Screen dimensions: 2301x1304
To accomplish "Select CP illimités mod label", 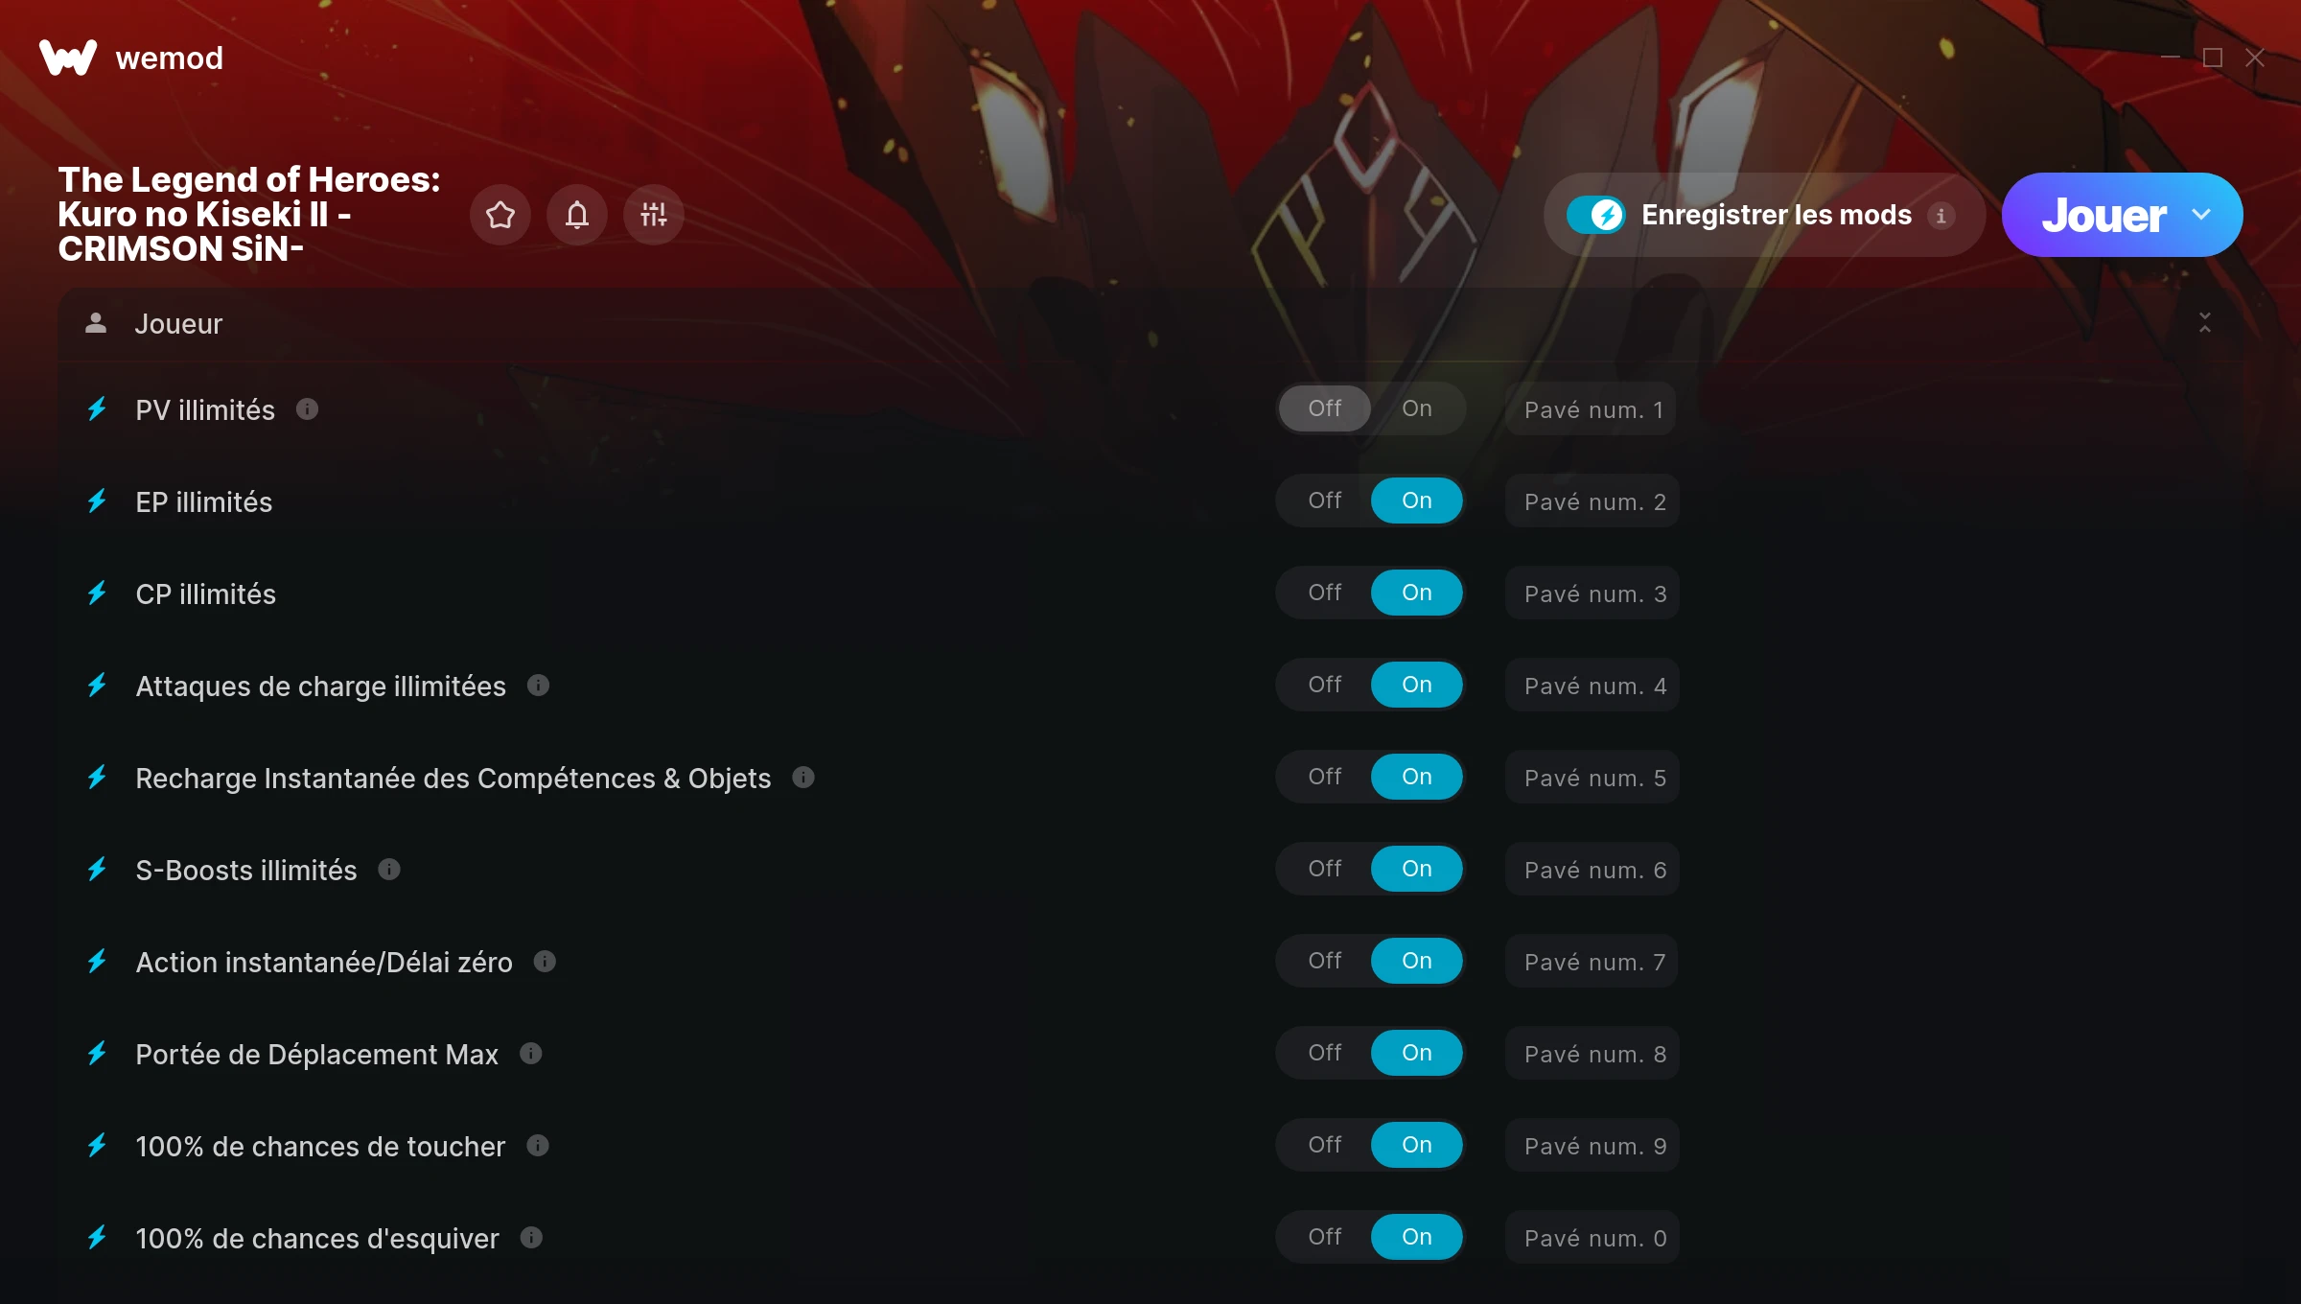I will coord(205,594).
